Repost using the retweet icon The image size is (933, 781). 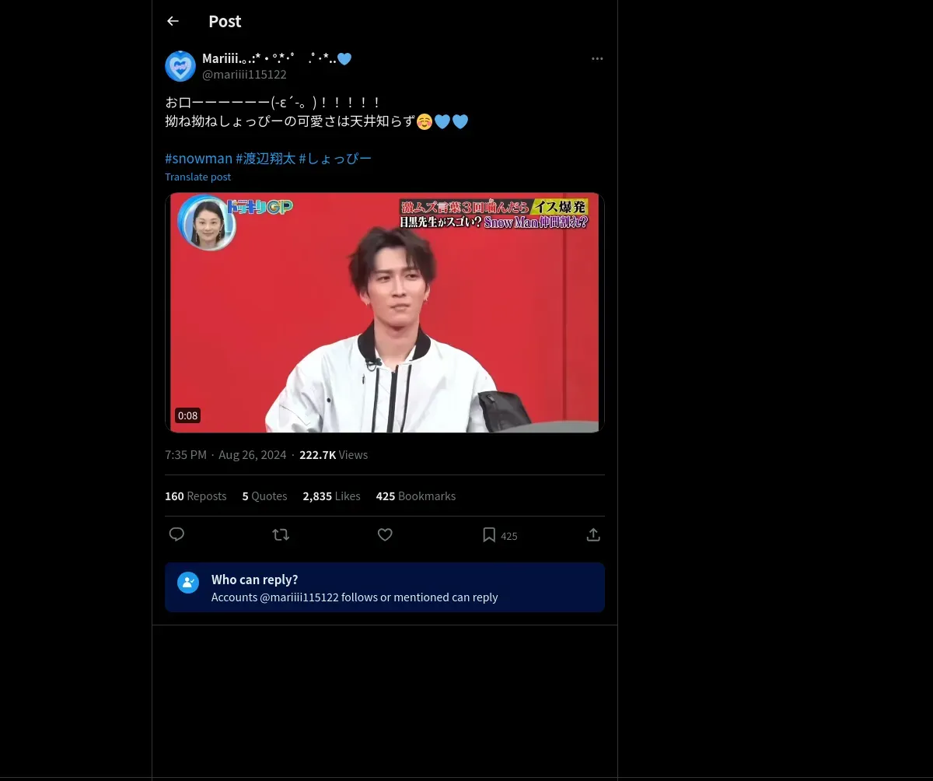point(281,534)
